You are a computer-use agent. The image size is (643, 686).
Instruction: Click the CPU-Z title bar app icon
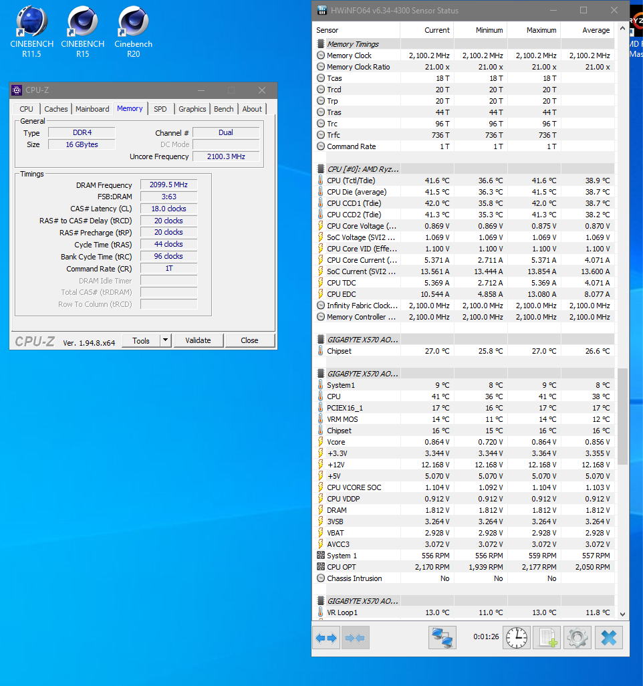17,90
